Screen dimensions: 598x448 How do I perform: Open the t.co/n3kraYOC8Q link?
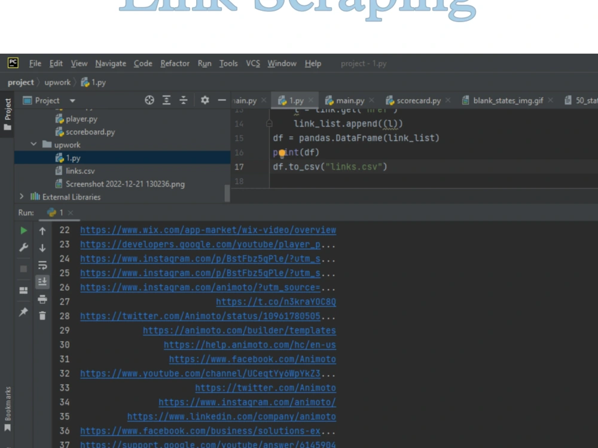coord(276,302)
